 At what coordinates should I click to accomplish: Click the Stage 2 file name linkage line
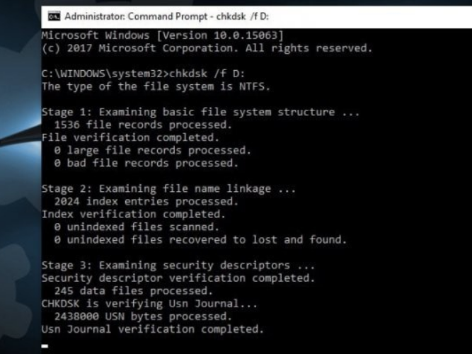coord(168,189)
